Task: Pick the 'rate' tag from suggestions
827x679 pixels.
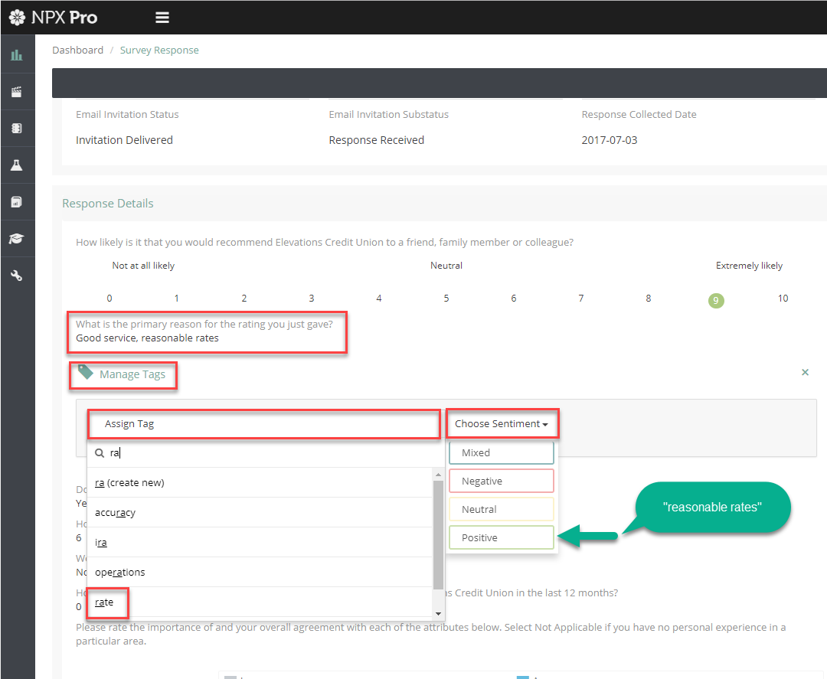Action: point(105,602)
